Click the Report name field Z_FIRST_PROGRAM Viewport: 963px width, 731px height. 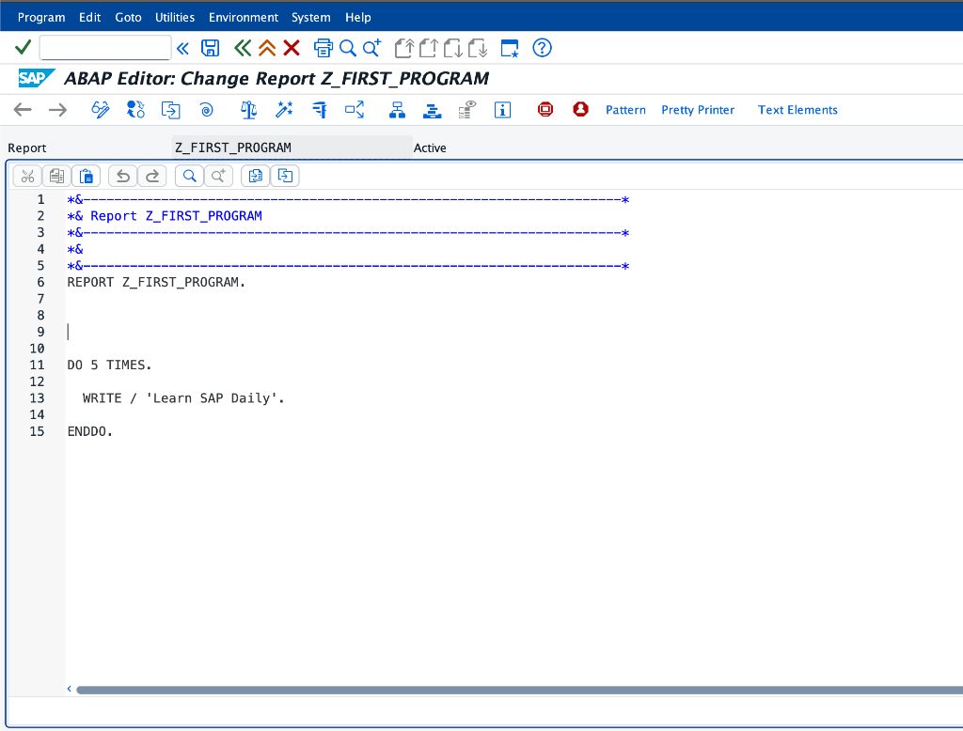(x=292, y=148)
